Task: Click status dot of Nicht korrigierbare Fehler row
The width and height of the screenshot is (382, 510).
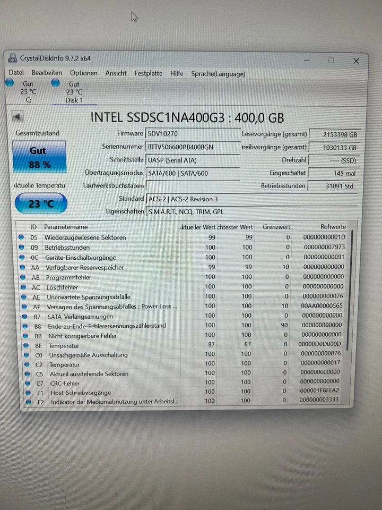Action: pos(25,336)
